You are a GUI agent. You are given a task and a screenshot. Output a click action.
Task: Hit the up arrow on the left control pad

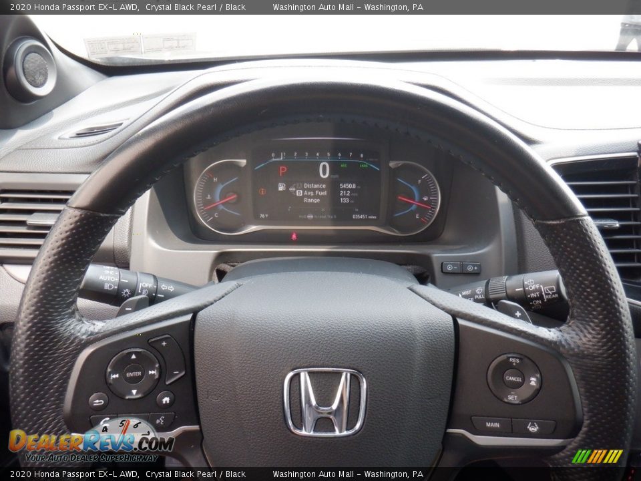pyautogui.click(x=134, y=356)
